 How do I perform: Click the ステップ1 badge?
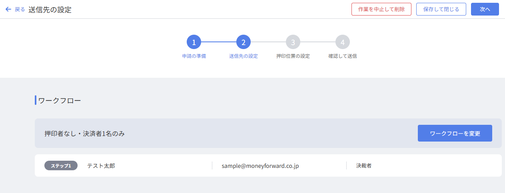pyautogui.click(x=61, y=165)
